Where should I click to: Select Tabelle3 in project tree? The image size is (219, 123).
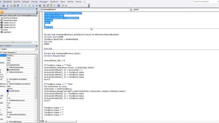9,27
